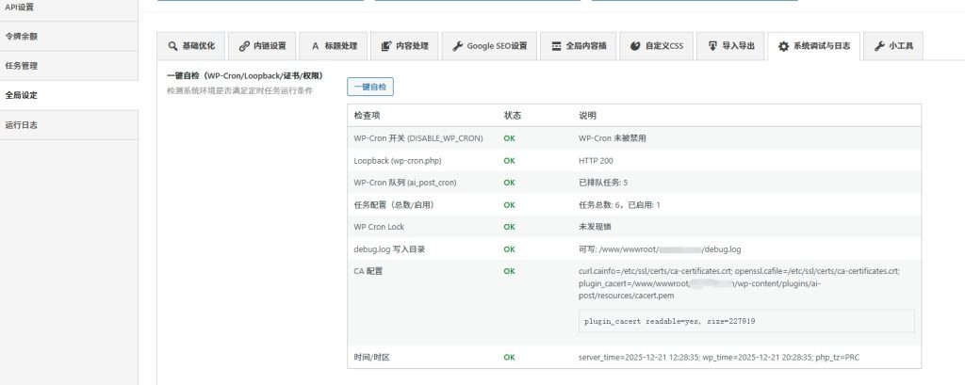Click the debug.log 写入目录 row label

[x=389, y=249]
